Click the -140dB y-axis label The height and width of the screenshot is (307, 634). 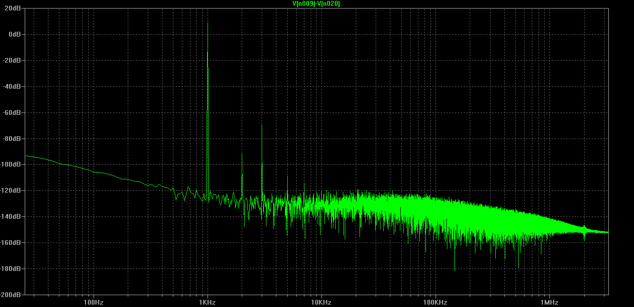[10, 216]
